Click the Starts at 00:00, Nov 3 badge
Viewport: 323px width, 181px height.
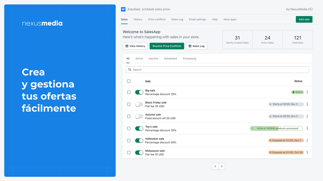pyautogui.click(x=286, y=104)
